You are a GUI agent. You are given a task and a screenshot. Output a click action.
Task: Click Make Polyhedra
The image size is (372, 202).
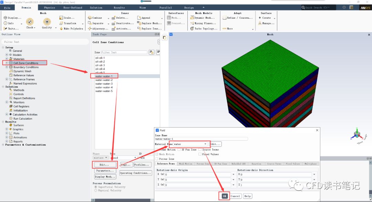(x=71, y=29)
